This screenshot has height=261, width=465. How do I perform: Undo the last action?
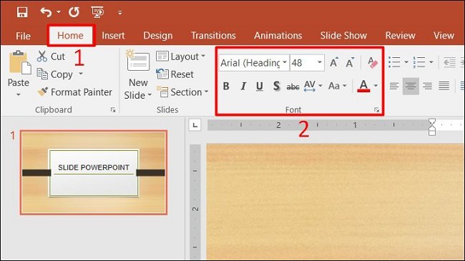pos(46,12)
